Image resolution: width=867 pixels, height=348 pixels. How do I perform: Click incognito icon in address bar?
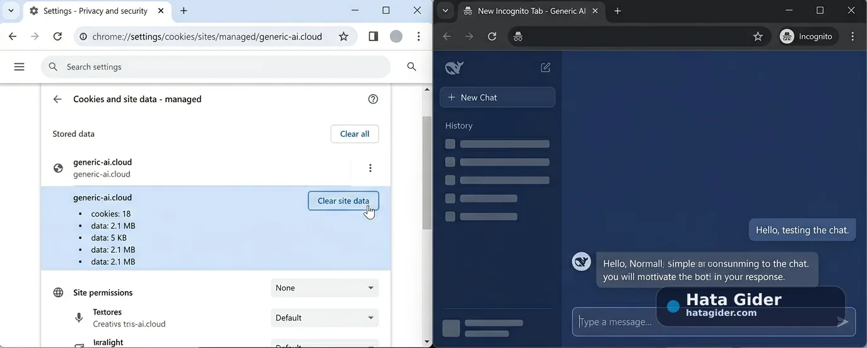coord(518,37)
